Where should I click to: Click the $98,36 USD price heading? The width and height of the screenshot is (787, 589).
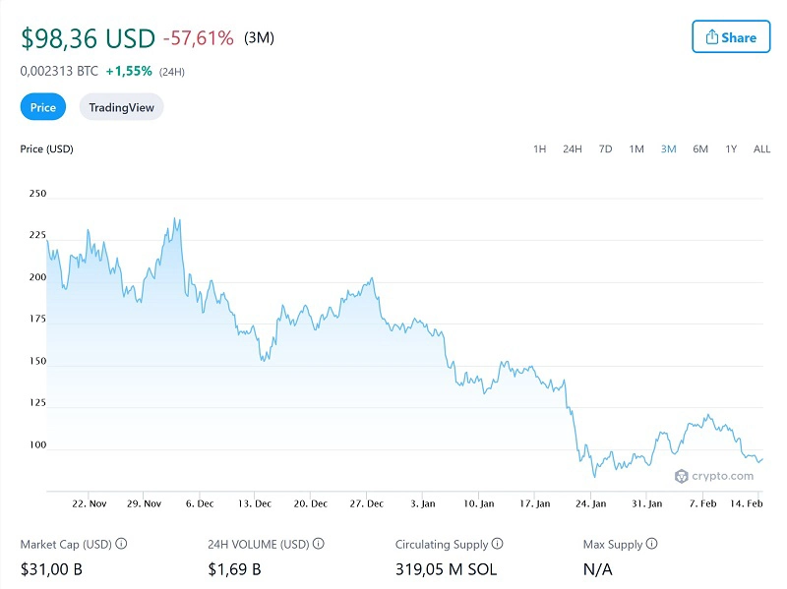[89, 38]
